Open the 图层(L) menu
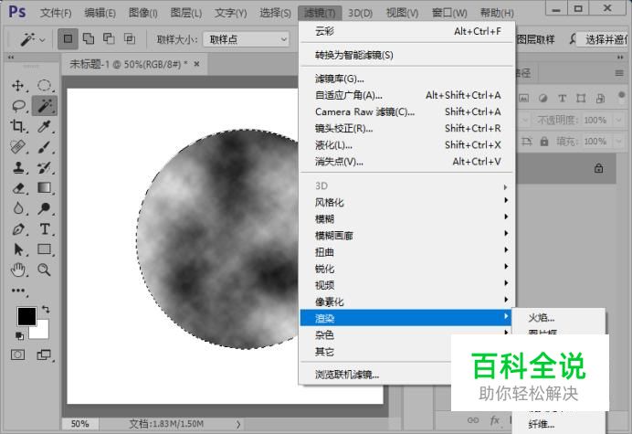This screenshot has width=632, height=434. 185,13
